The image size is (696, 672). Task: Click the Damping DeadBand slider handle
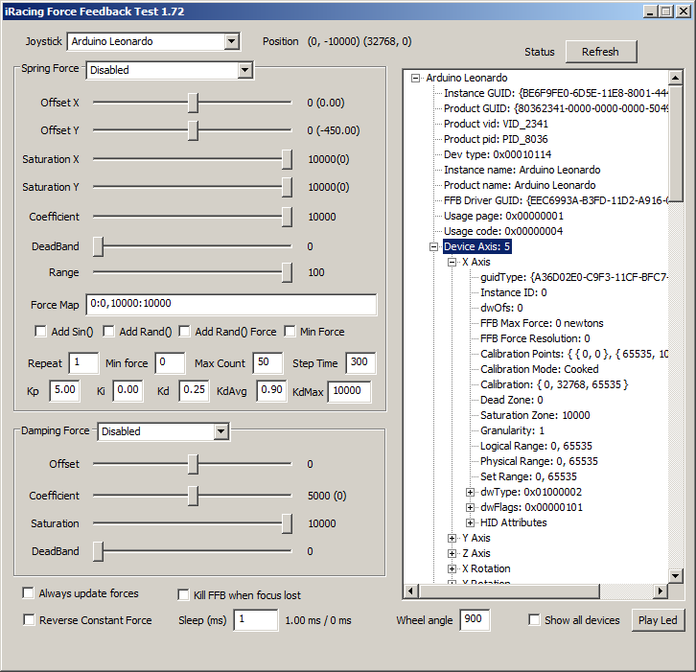(98, 552)
